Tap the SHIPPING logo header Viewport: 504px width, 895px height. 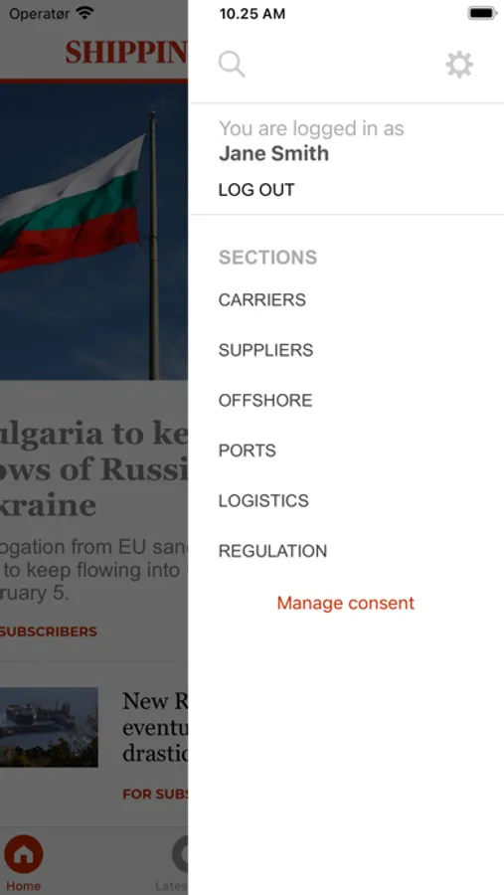(126, 53)
